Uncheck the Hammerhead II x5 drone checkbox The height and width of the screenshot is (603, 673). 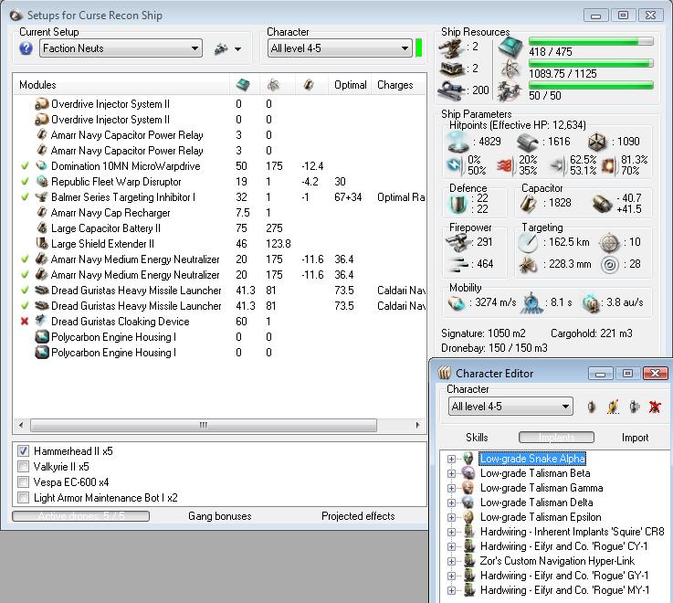pyautogui.click(x=24, y=451)
